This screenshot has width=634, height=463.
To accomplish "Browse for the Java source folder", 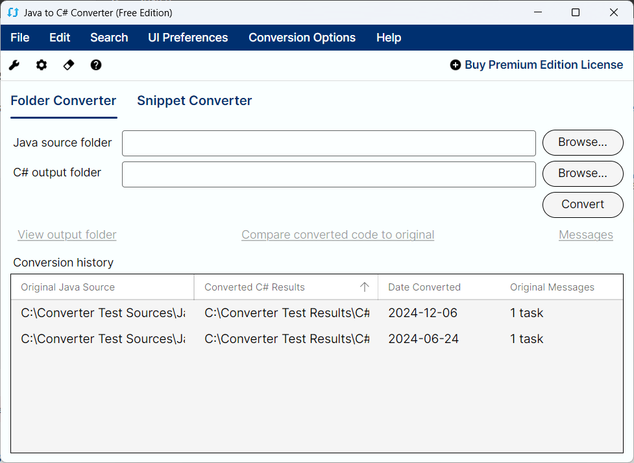I will (x=582, y=142).
